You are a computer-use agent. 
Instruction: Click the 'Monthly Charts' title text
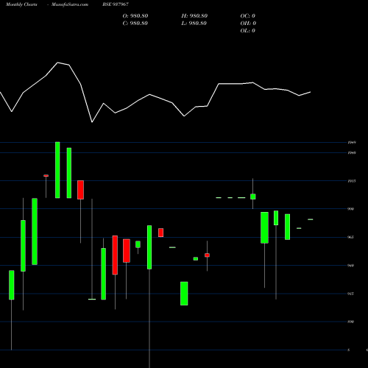[21, 4]
